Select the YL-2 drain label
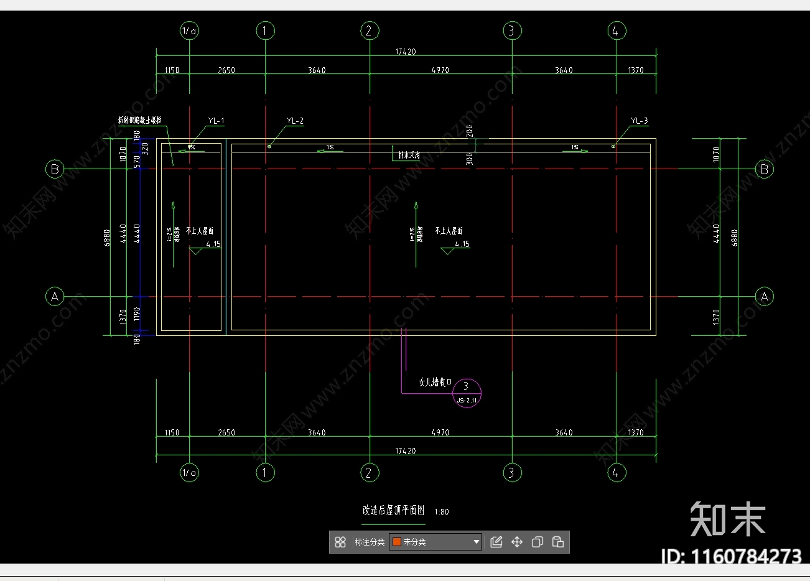Screen dimensions: 810x581 [x=295, y=121]
